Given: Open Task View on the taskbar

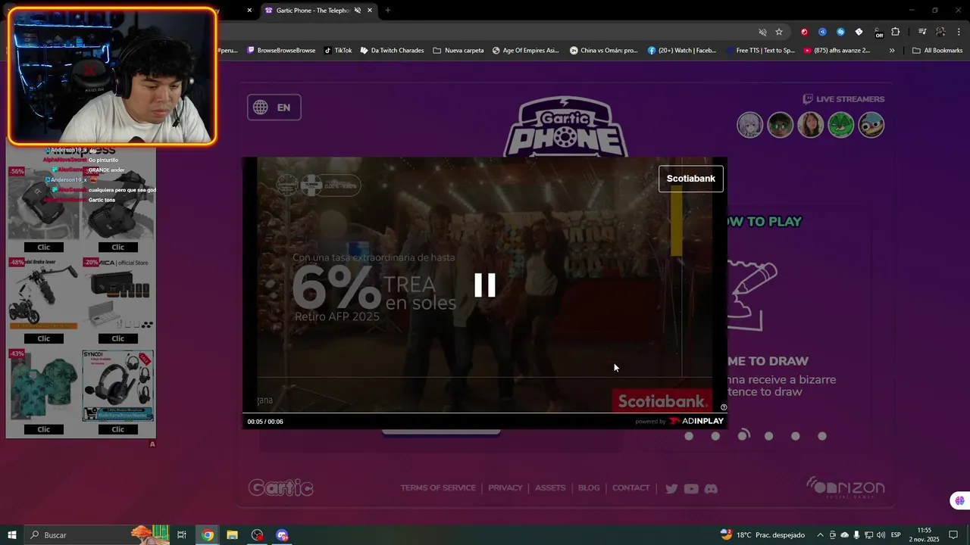Looking at the screenshot, I should [x=182, y=535].
